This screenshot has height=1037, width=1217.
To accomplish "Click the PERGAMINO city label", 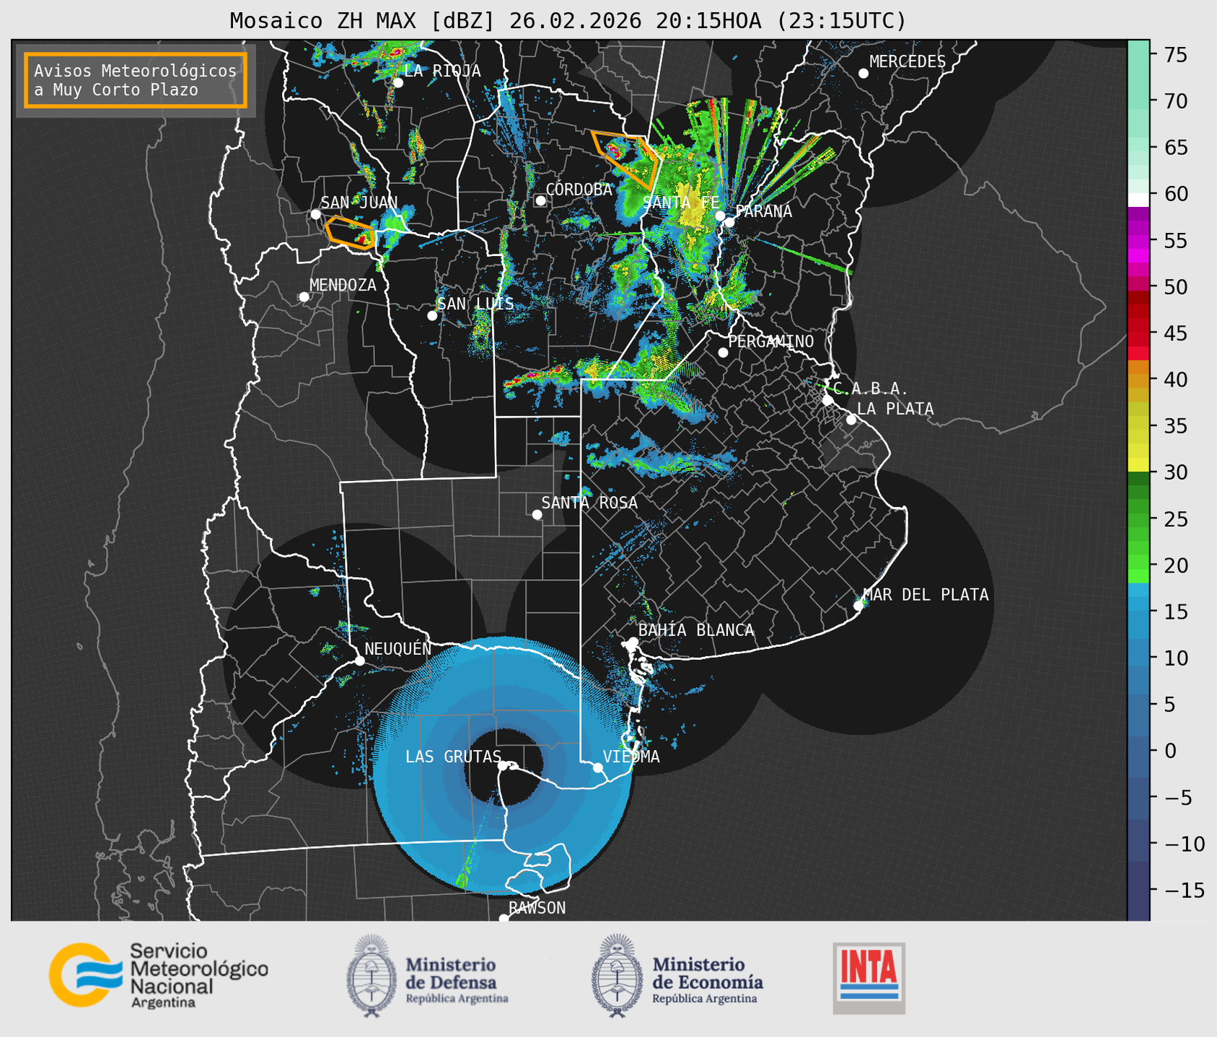I will 771,341.
